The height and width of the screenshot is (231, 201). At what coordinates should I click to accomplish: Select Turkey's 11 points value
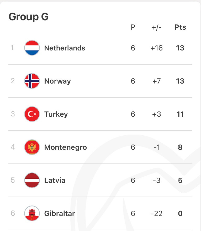coord(180,114)
